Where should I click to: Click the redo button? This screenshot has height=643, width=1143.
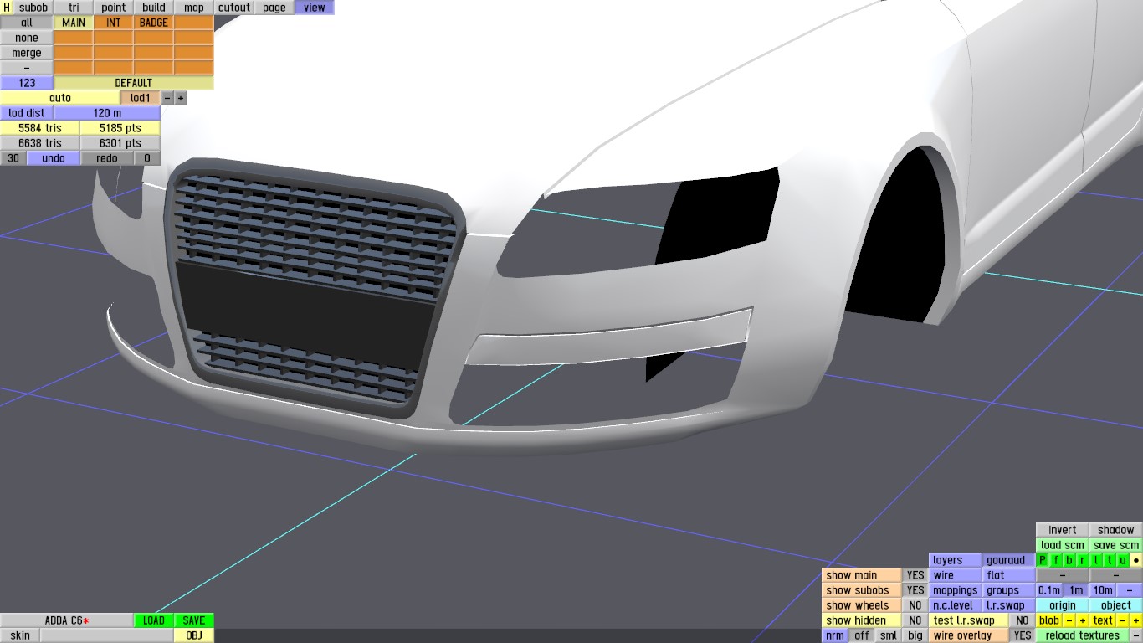pos(107,158)
